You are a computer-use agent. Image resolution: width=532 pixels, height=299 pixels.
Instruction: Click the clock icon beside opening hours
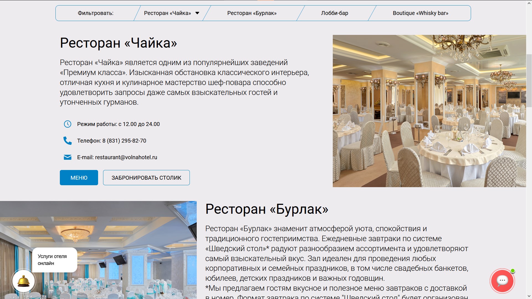[68, 124]
